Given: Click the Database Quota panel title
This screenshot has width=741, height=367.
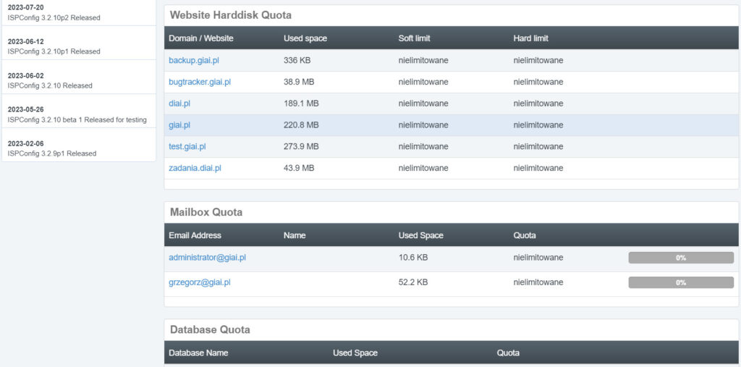Looking at the screenshot, I should click(210, 329).
